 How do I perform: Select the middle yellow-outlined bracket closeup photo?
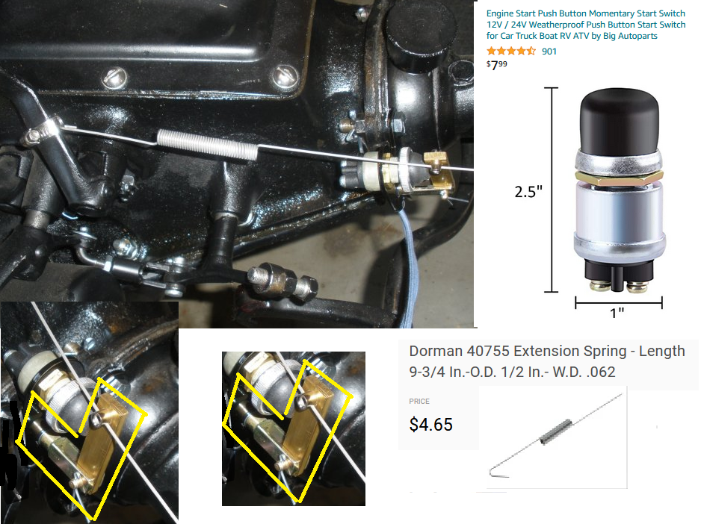tap(294, 428)
